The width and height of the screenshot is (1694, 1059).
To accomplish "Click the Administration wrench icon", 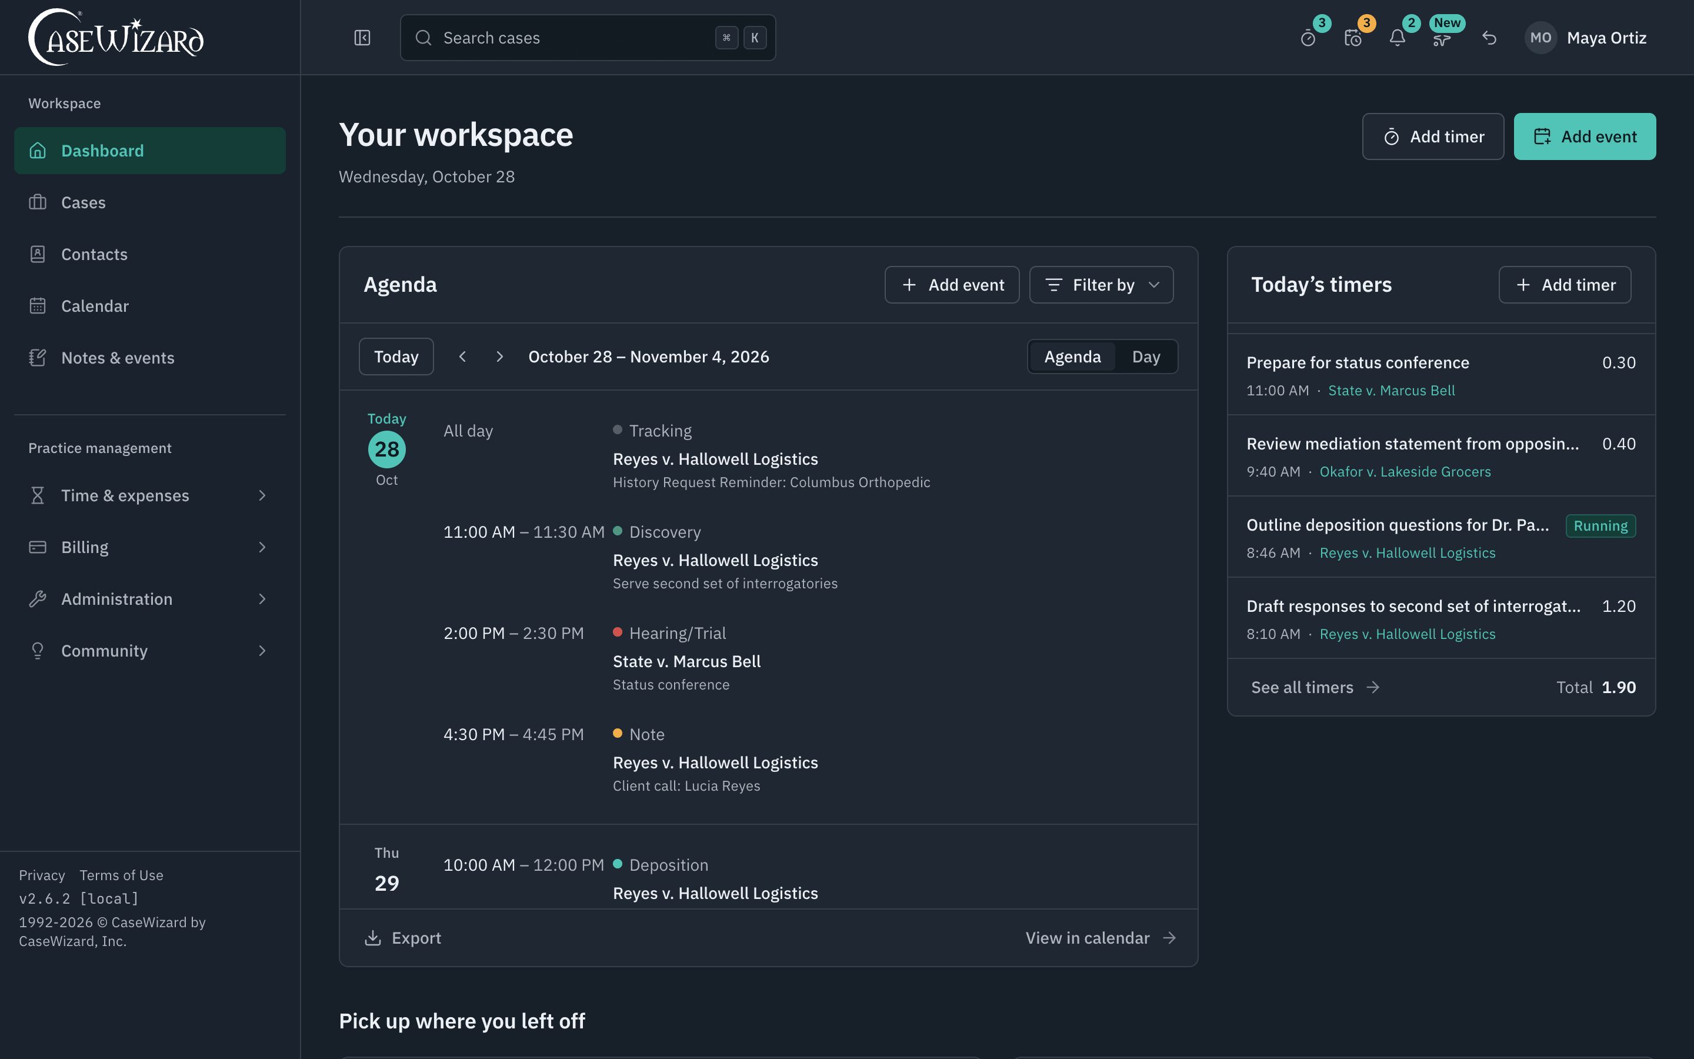I will tap(38, 599).
